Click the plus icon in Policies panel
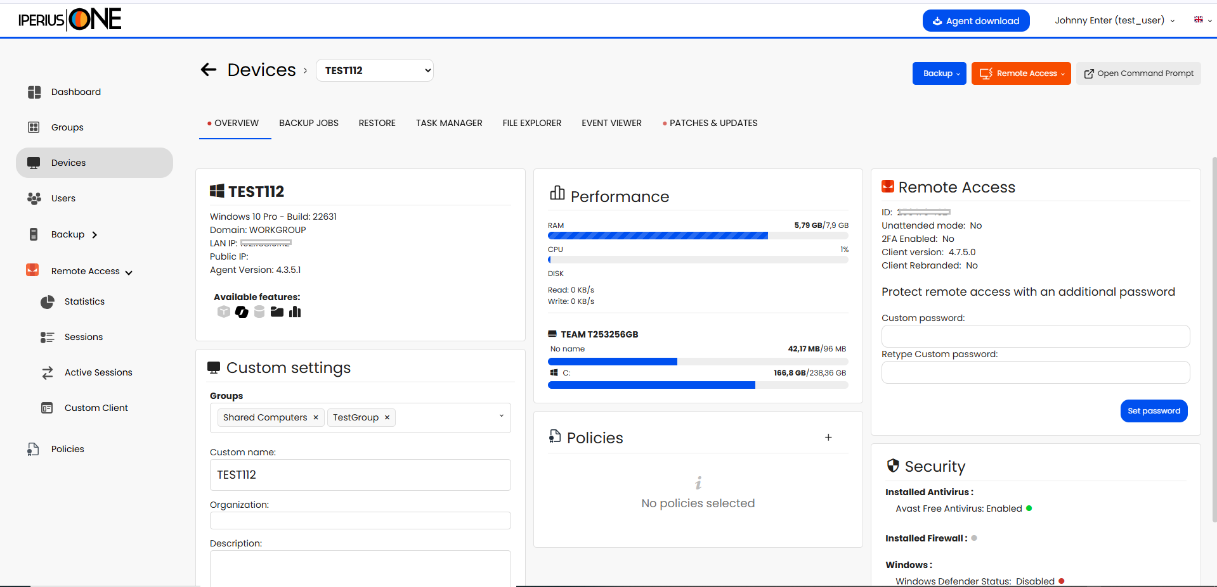The height and width of the screenshot is (587, 1217). (x=828, y=438)
